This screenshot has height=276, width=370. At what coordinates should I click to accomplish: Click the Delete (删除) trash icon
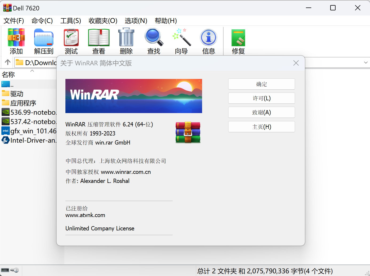point(126,37)
